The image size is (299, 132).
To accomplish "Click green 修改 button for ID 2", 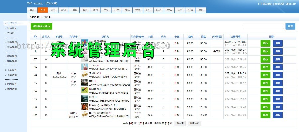I will coord(265,43).
